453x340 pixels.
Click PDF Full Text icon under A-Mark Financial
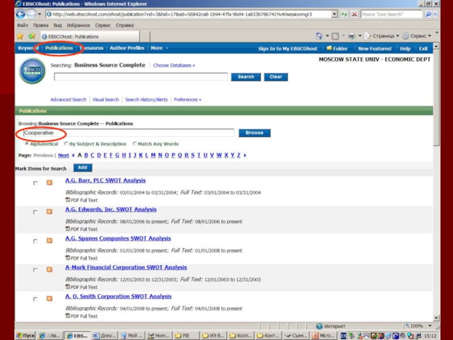pyautogui.click(x=67, y=287)
